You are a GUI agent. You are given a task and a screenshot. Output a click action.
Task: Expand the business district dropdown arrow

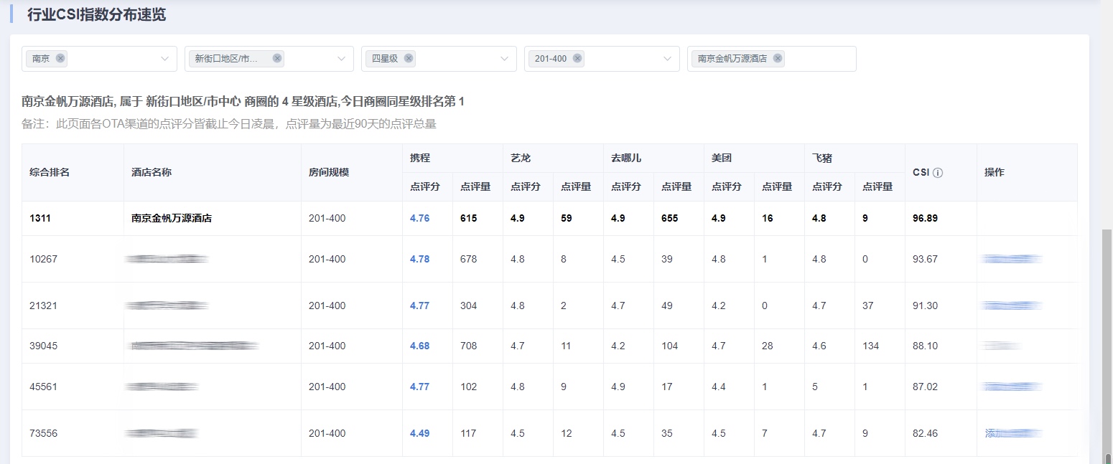click(342, 59)
